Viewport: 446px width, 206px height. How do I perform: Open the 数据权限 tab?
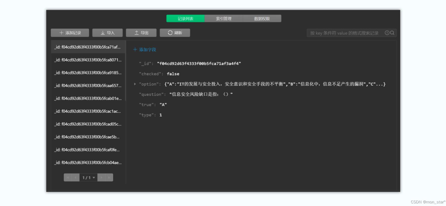click(x=262, y=19)
